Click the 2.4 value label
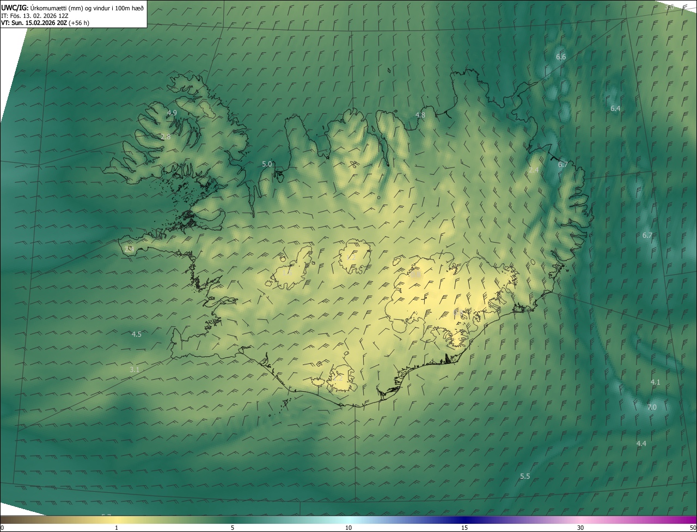Image resolution: width=697 pixels, height=532 pixels. coord(534,170)
